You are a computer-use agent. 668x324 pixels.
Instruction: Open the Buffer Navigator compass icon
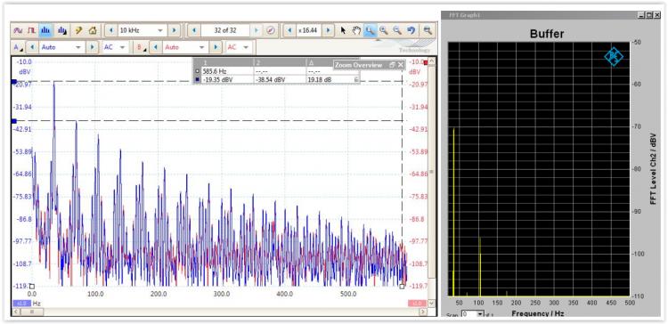(270, 30)
